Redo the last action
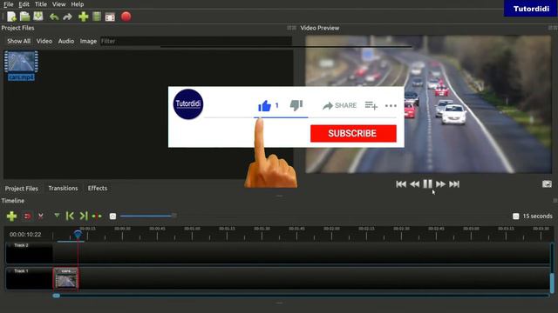The width and height of the screenshot is (558, 313). tap(68, 17)
